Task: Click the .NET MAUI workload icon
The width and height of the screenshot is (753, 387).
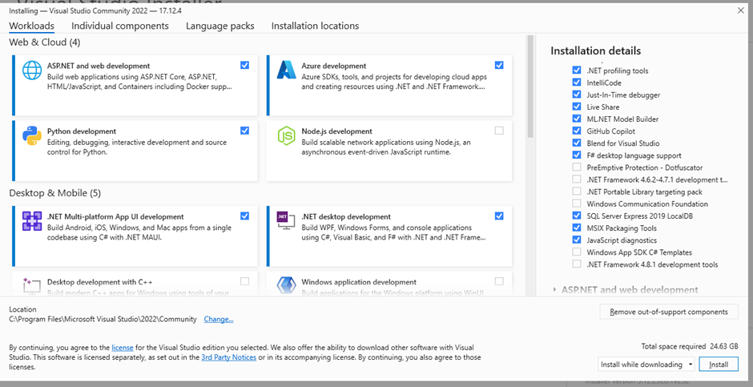Action: tap(32, 221)
